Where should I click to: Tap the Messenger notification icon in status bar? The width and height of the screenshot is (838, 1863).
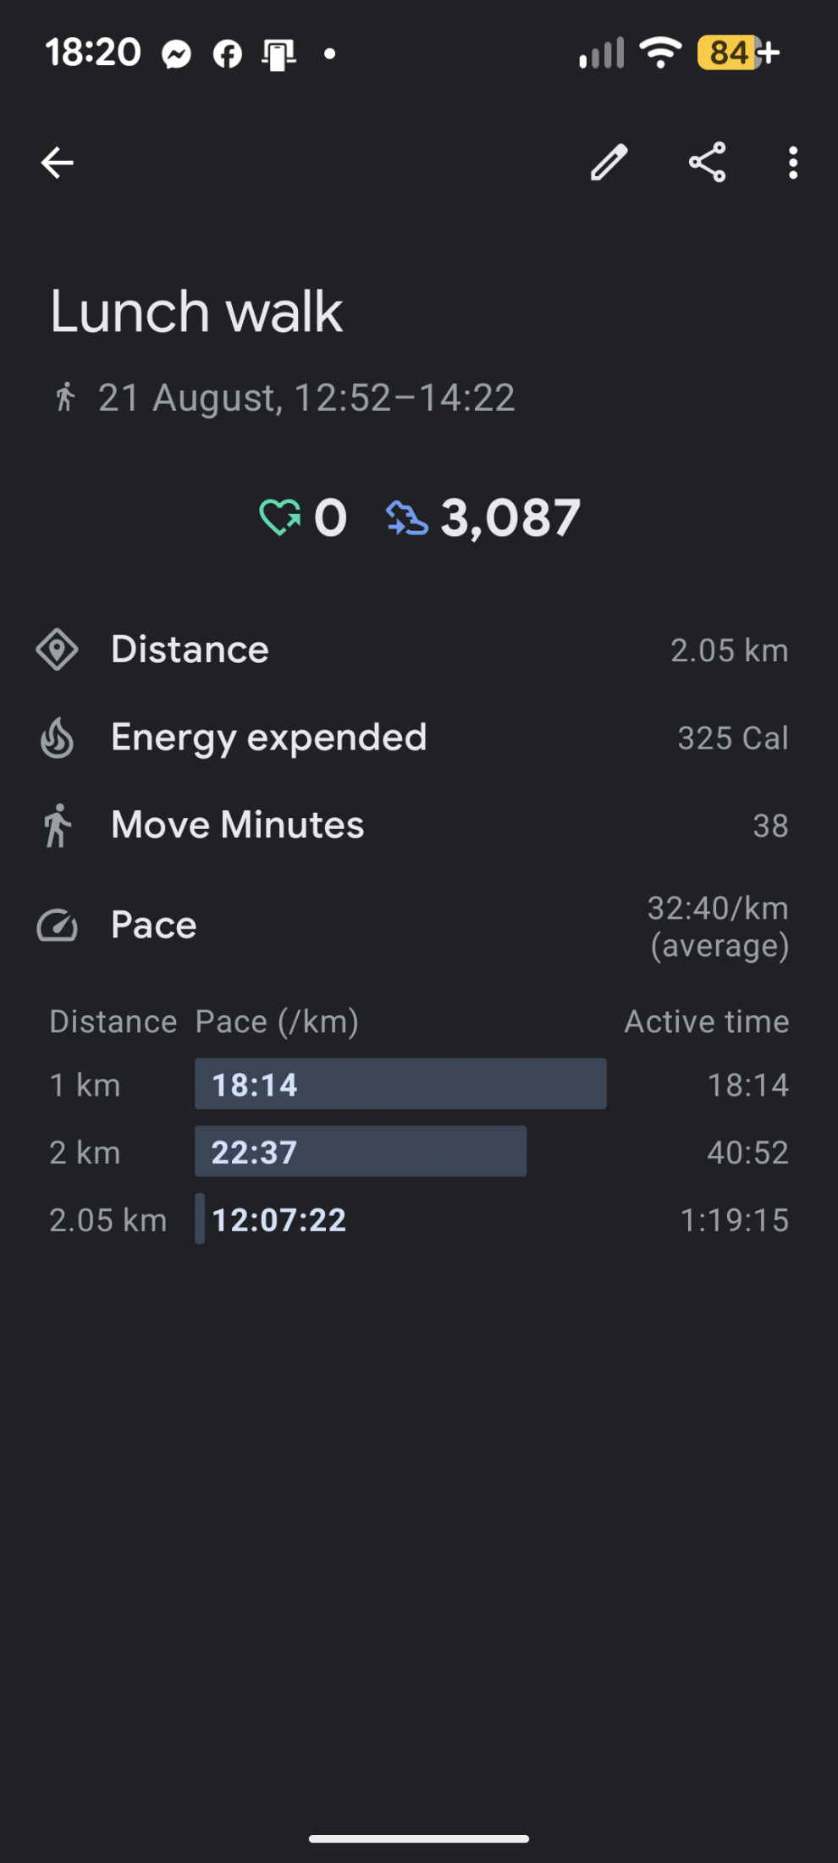pyautogui.click(x=176, y=54)
